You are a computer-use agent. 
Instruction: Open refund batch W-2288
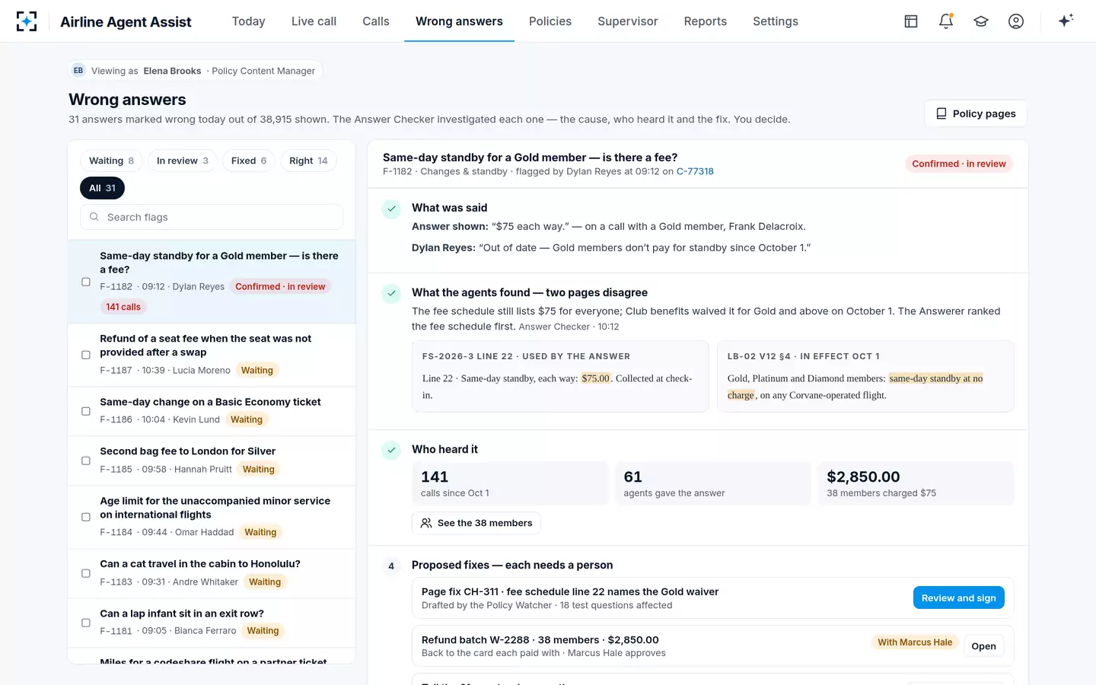click(x=983, y=646)
